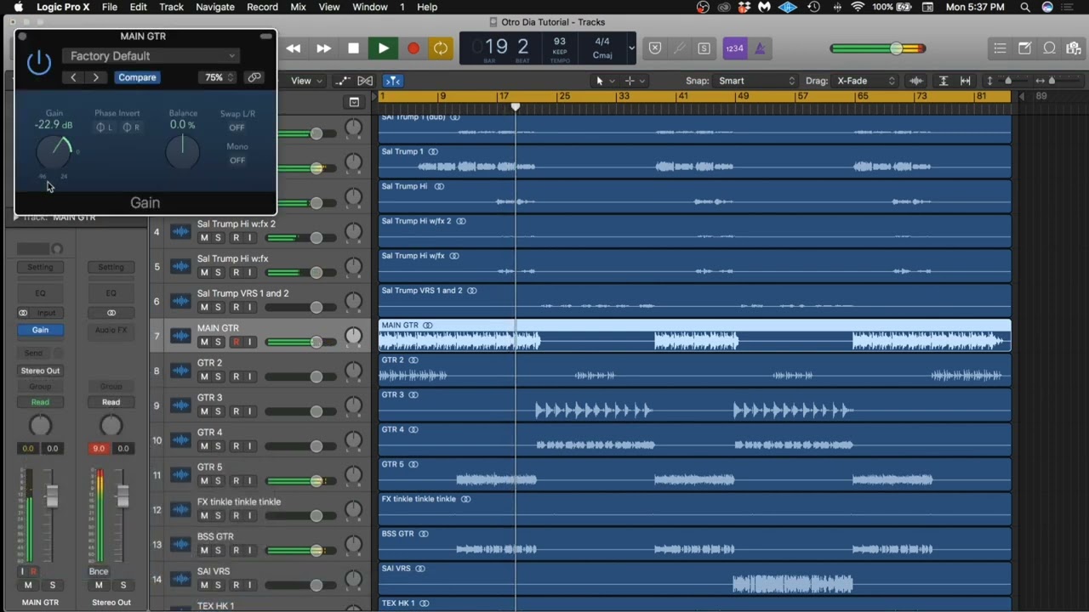Click the GTR 4 track audio icon
1089x612 pixels.
pos(180,440)
